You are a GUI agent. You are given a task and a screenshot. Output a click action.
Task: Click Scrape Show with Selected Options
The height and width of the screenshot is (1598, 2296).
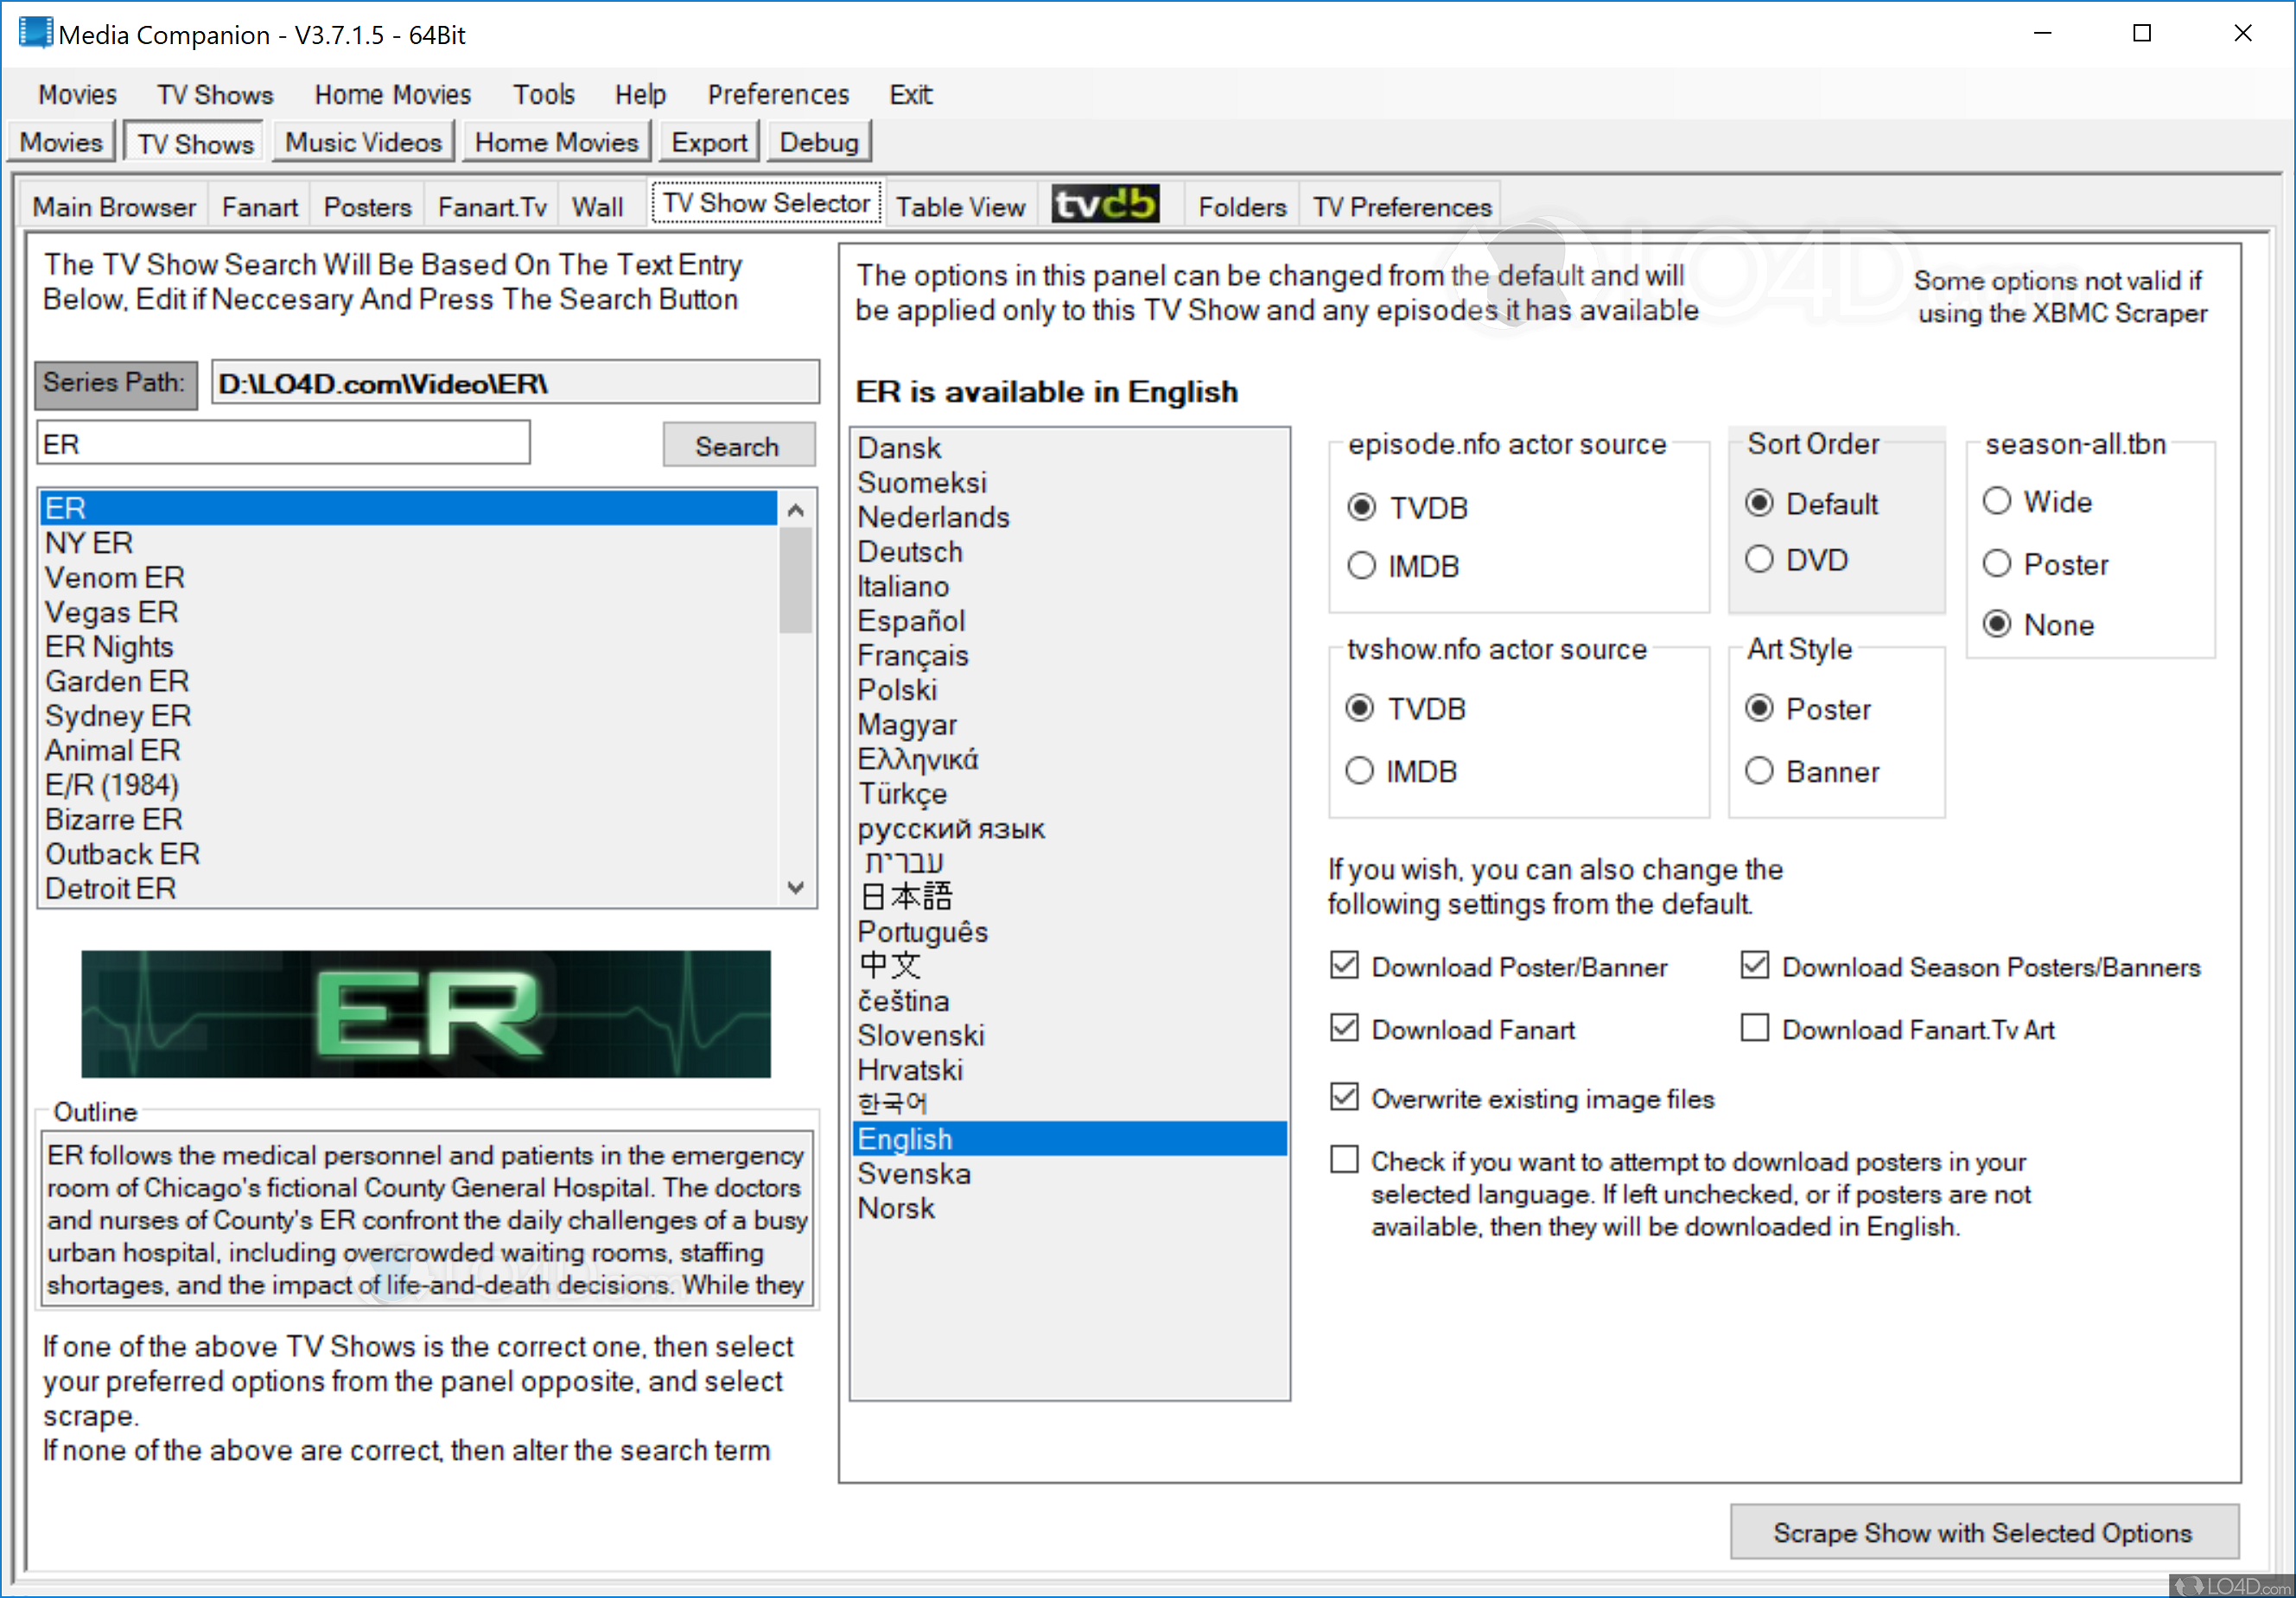[1982, 1532]
